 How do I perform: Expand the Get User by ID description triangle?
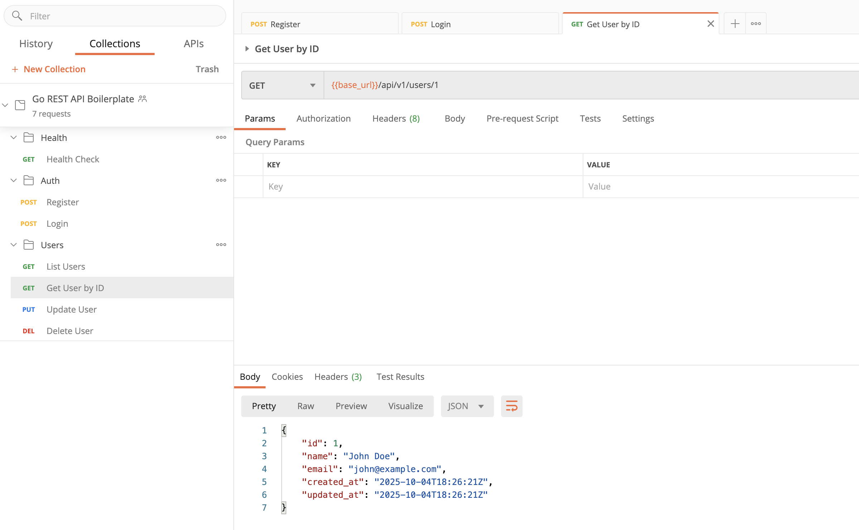(x=247, y=49)
